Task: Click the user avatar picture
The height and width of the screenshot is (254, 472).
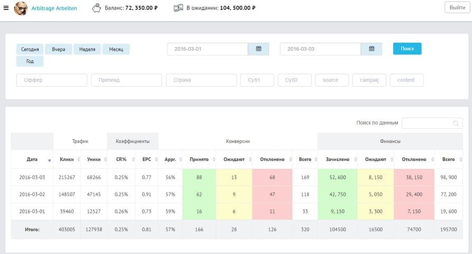Action: click(x=21, y=8)
